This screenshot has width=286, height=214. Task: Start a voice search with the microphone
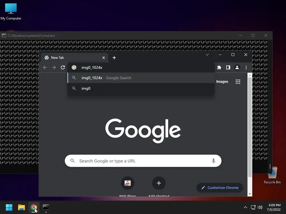click(213, 161)
